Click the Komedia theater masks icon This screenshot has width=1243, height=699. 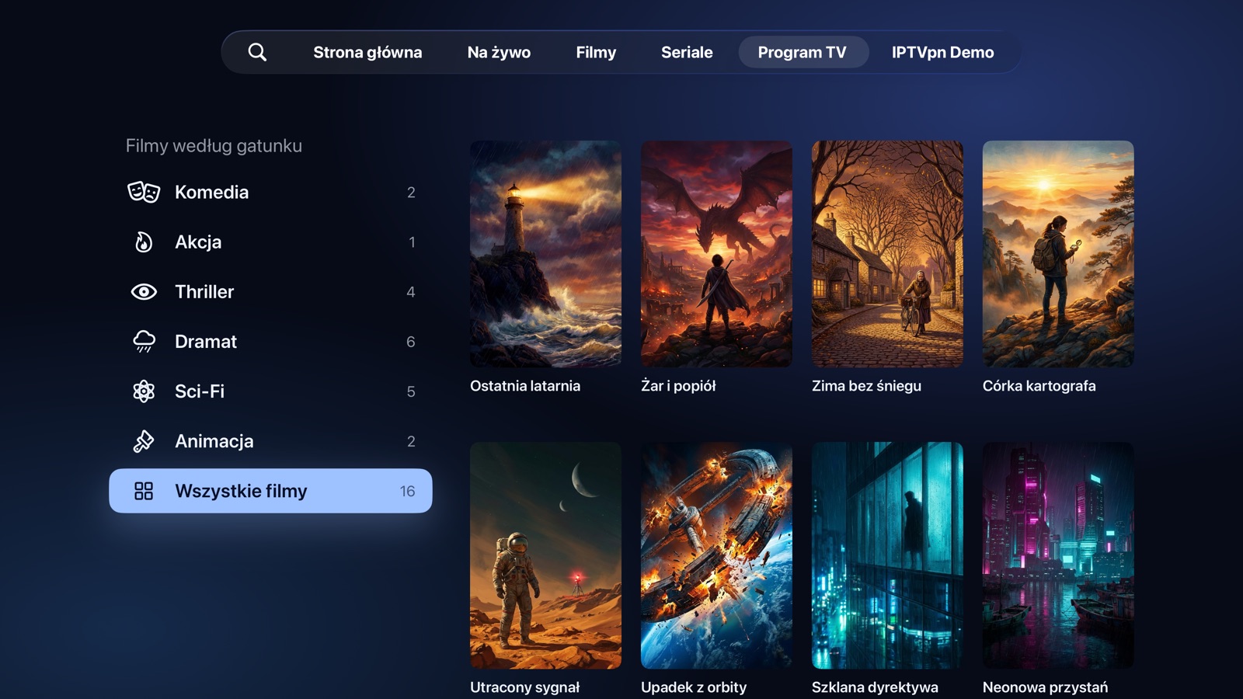[144, 192]
